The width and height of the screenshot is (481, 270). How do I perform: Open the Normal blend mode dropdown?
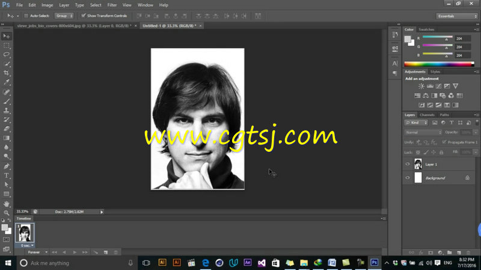click(423, 132)
